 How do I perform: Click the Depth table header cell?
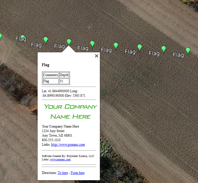pyautogui.click(x=64, y=75)
